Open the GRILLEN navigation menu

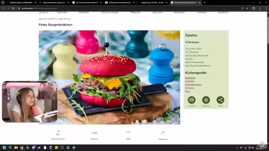(157, 13)
